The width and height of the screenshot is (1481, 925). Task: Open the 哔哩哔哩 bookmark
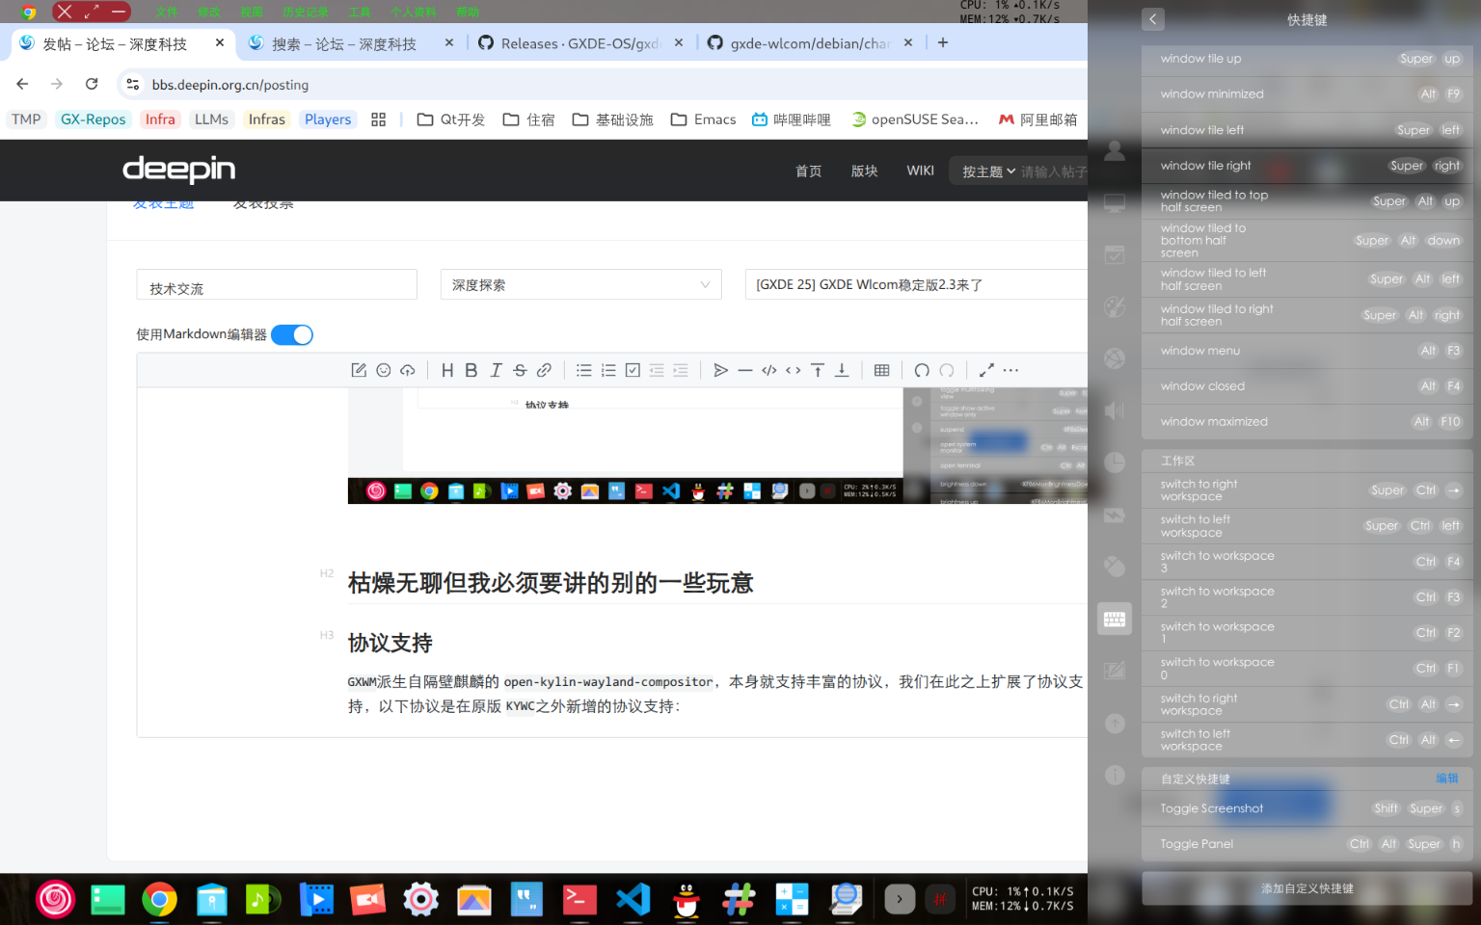(x=792, y=119)
